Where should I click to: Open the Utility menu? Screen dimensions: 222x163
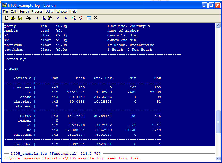[x=49, y=11]
